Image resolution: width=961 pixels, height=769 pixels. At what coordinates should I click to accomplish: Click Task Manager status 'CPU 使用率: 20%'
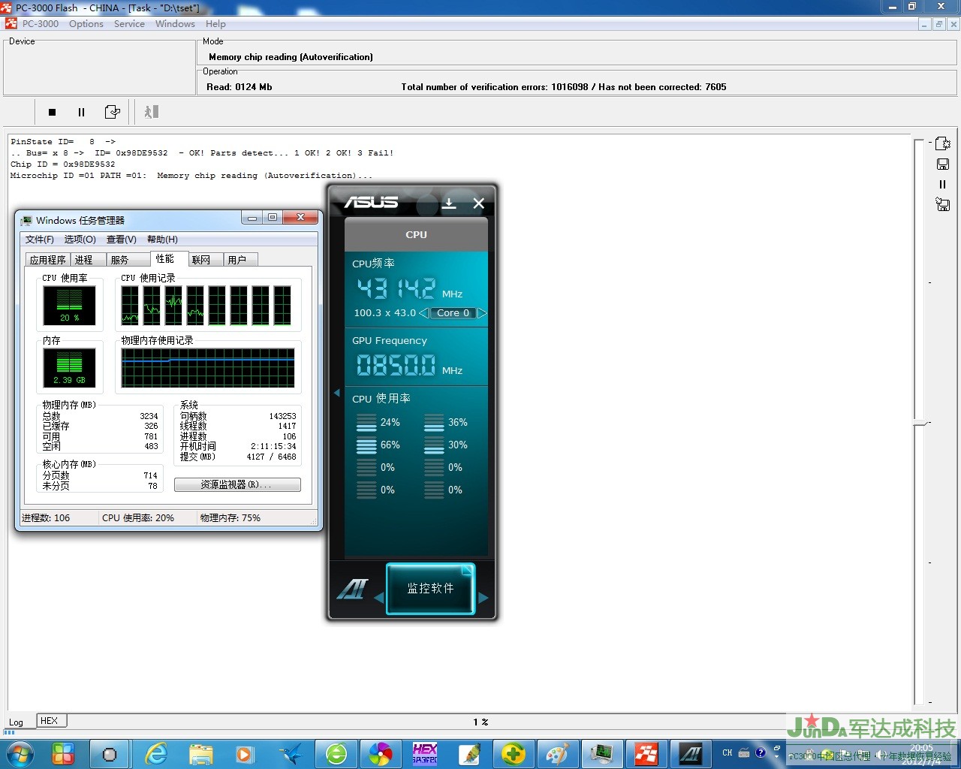point(138,518)
